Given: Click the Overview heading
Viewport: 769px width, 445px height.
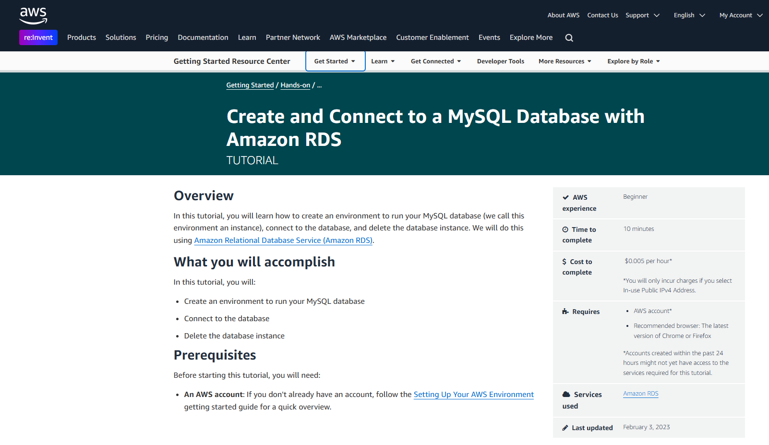Looking at the screenshot, I should pos(204,196).
